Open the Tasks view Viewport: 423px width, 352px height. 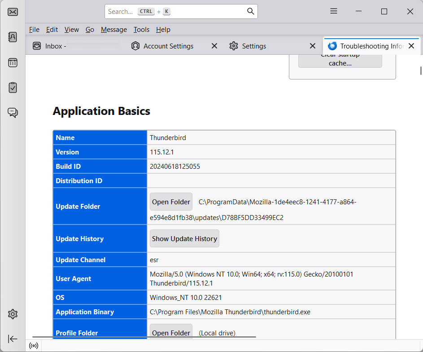[x=12, y=88]
